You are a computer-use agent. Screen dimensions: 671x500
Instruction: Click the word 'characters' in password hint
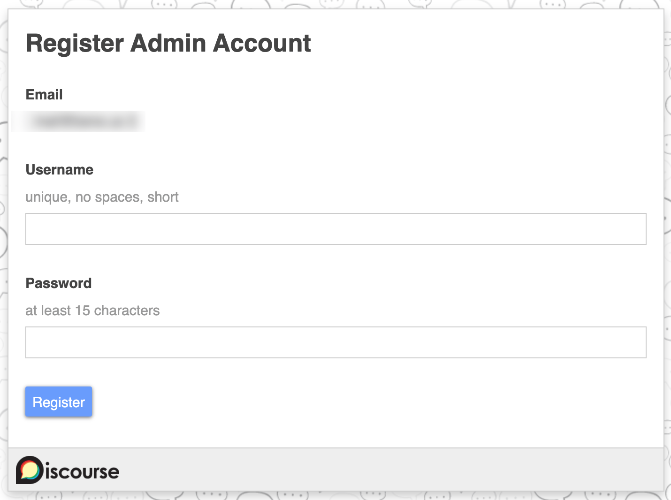(x=127, y=311)
